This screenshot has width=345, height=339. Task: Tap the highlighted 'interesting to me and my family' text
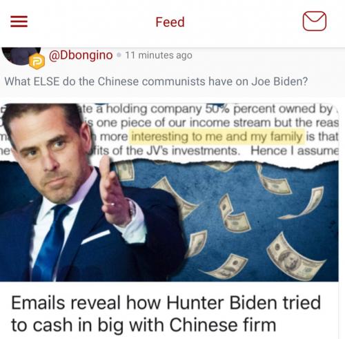point(217,137)
